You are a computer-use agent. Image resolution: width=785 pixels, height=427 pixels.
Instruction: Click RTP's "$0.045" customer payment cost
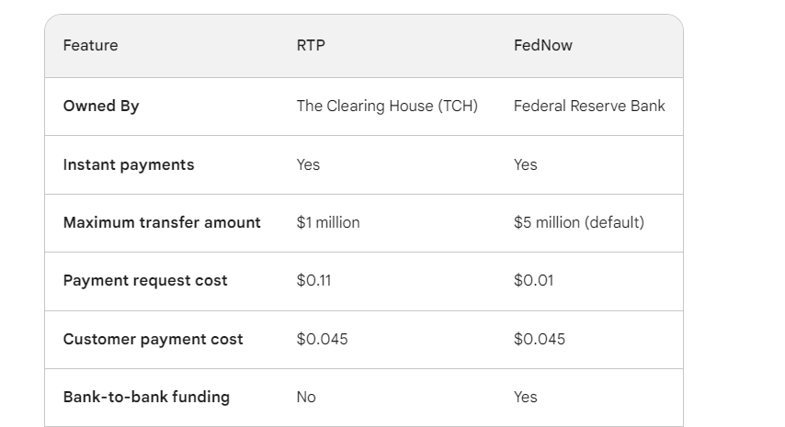[x=322, y=339]
